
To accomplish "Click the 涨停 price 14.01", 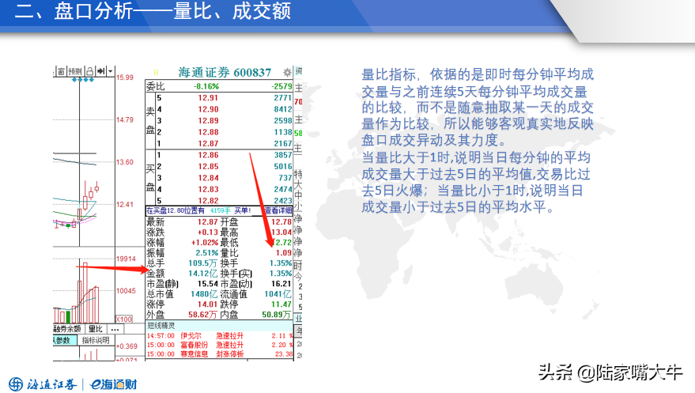I will (x=208, y=304).
